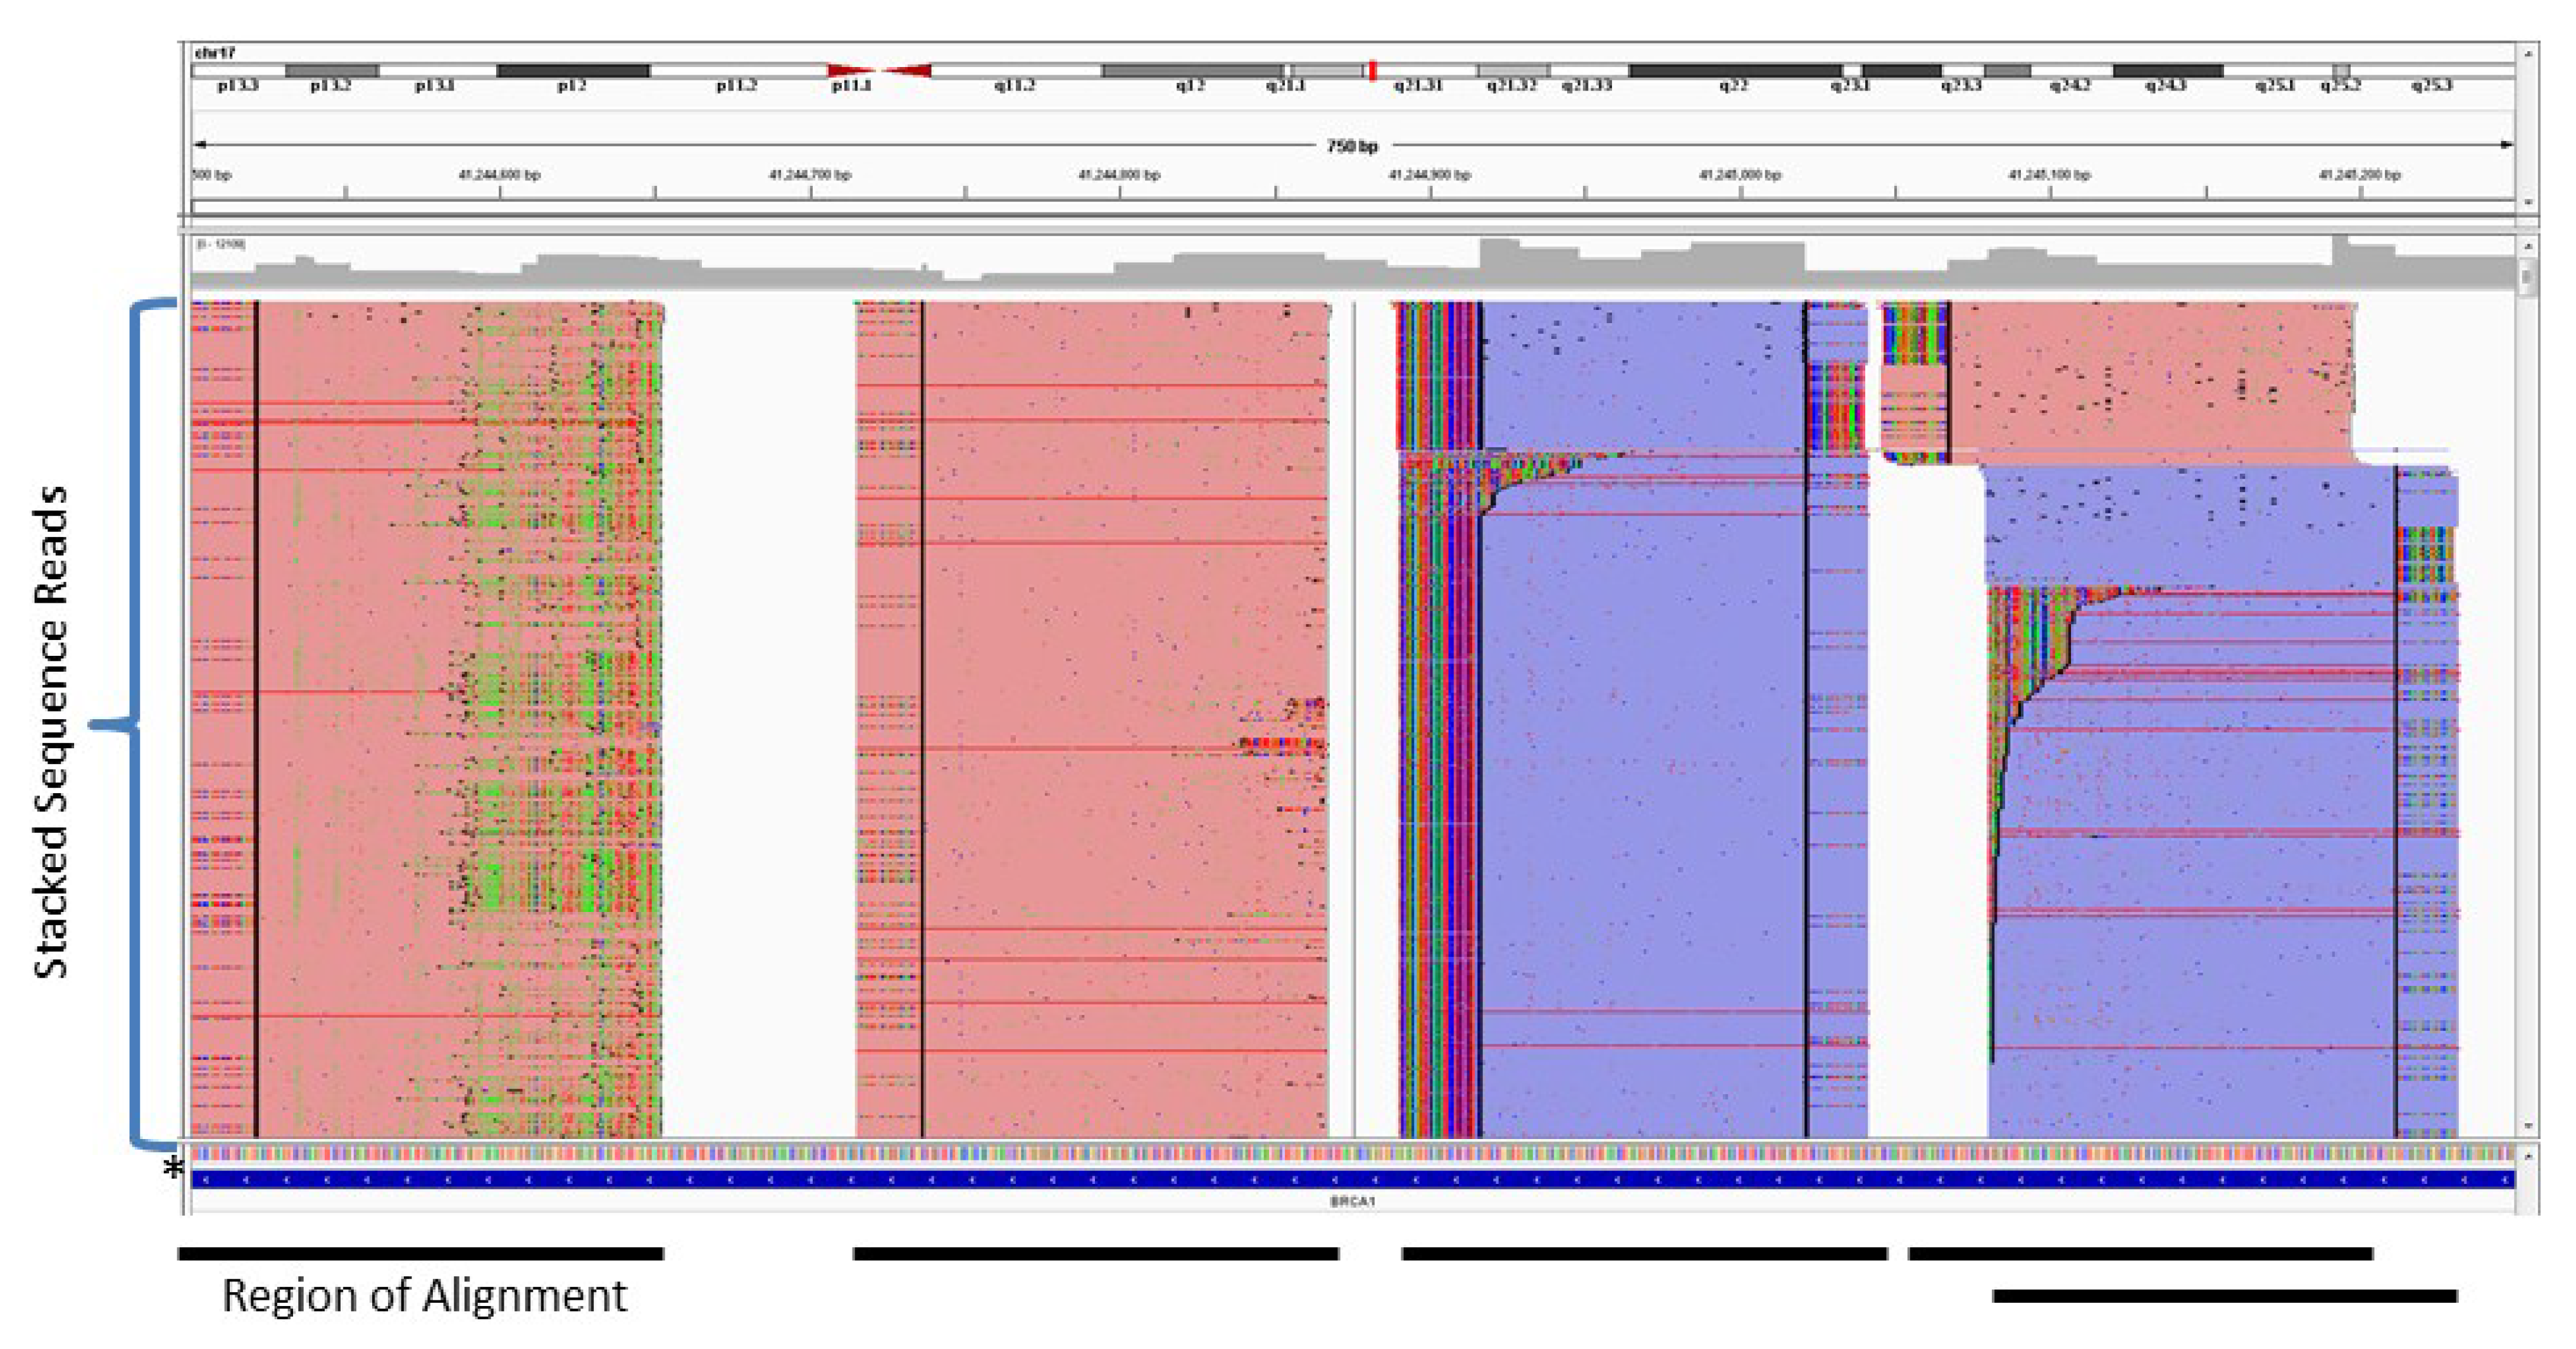Viewport: 2576px width, 1349px height.
Task: Click the coverage track data range label
Action: 220,244
